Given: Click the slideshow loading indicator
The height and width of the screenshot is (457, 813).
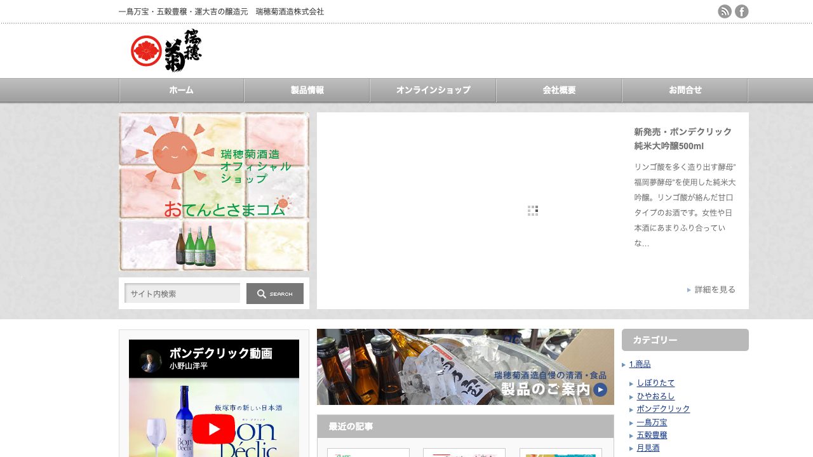Looking at the screenshot, I should point(533,211).
